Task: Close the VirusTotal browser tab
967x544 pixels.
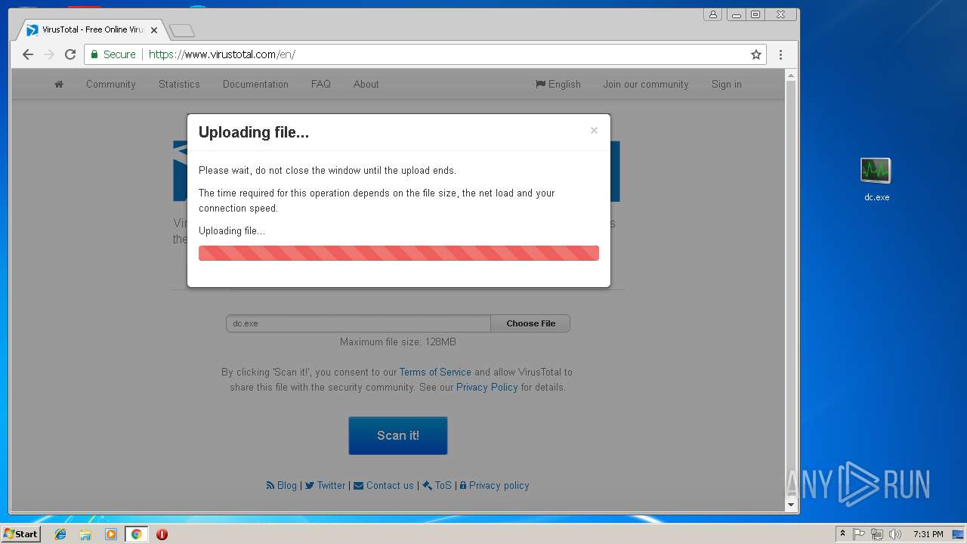Action: [154, 30]
